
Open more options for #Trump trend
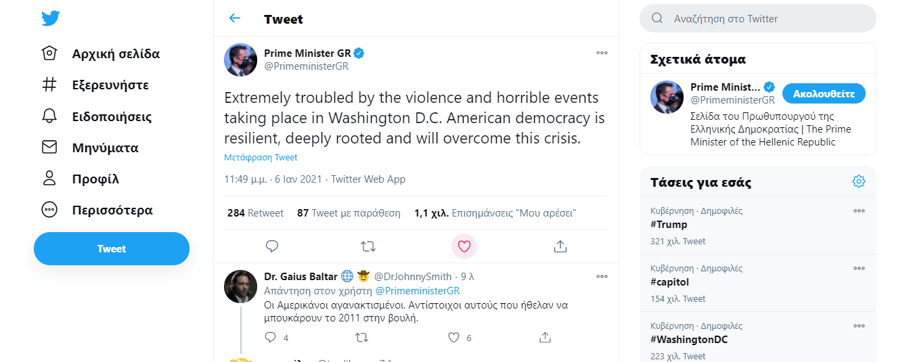point(859,211)
